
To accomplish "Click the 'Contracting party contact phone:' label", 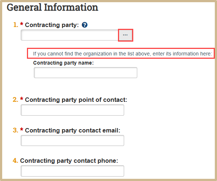I will coord(69,161).
